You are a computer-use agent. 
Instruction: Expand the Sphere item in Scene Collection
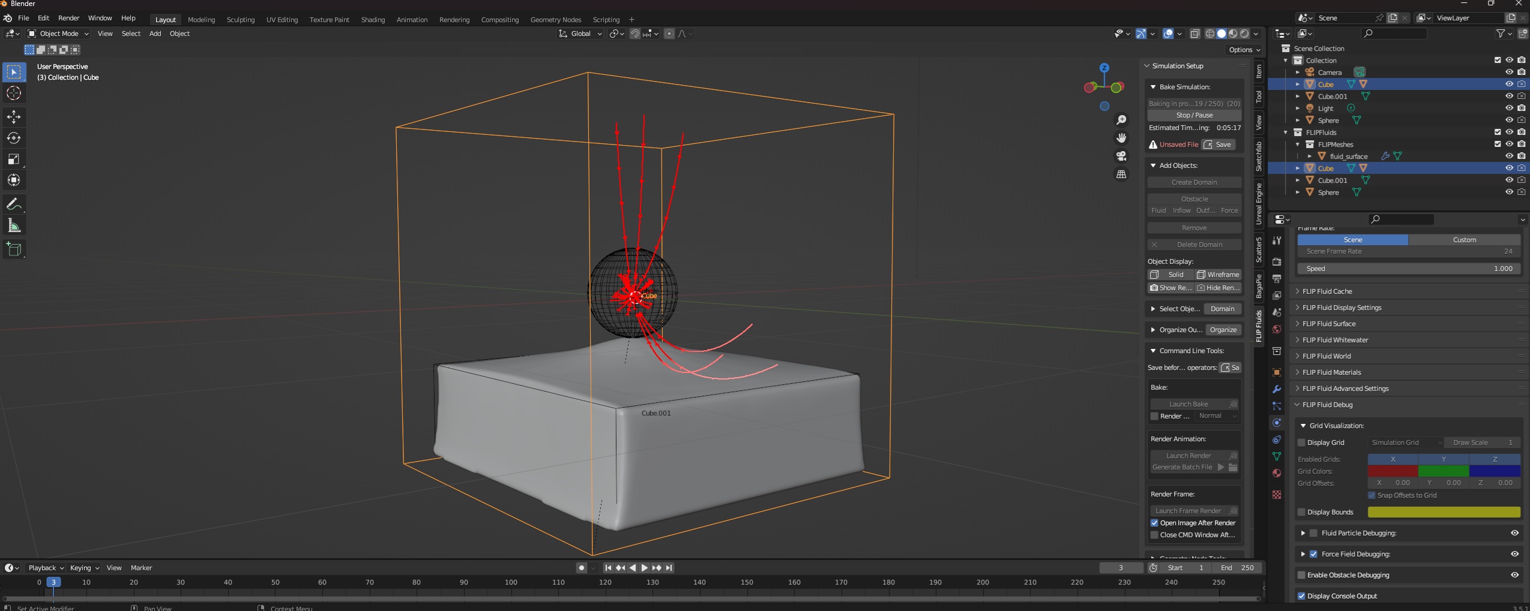tap(1297, 120)
